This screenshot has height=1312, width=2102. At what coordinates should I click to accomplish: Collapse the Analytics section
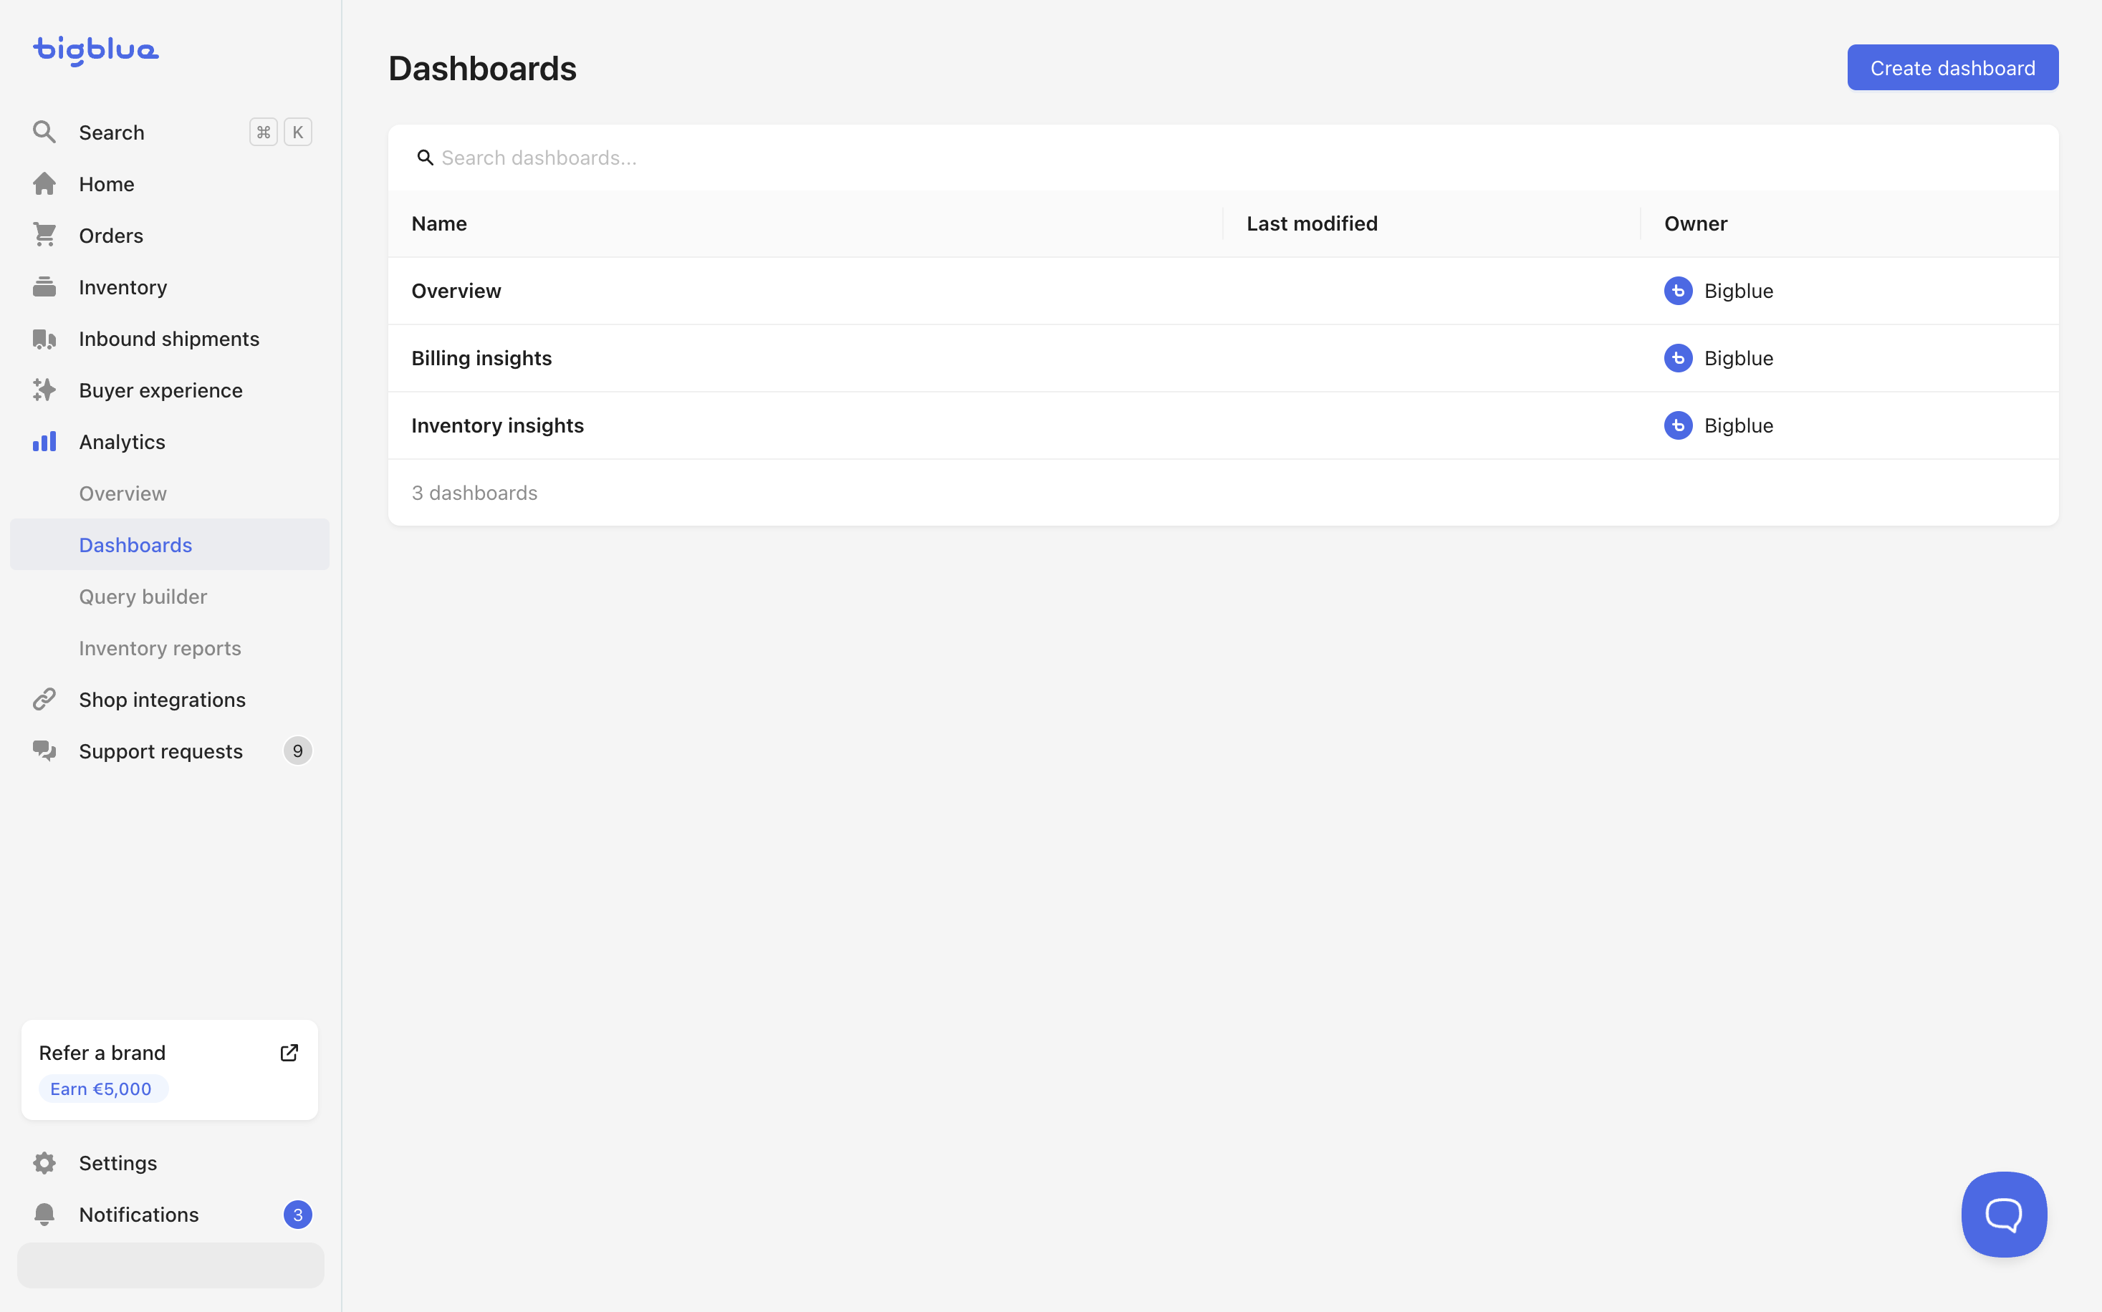(170, 442)
